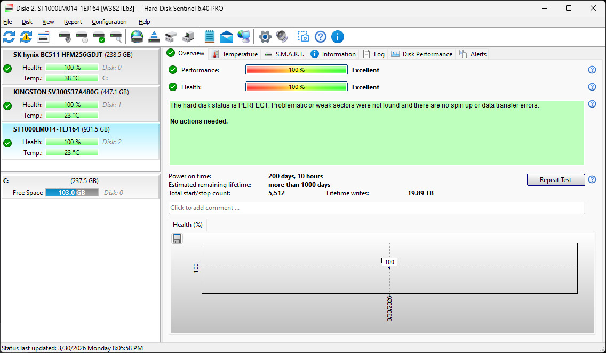Click the status last updated text

[72, 348]
